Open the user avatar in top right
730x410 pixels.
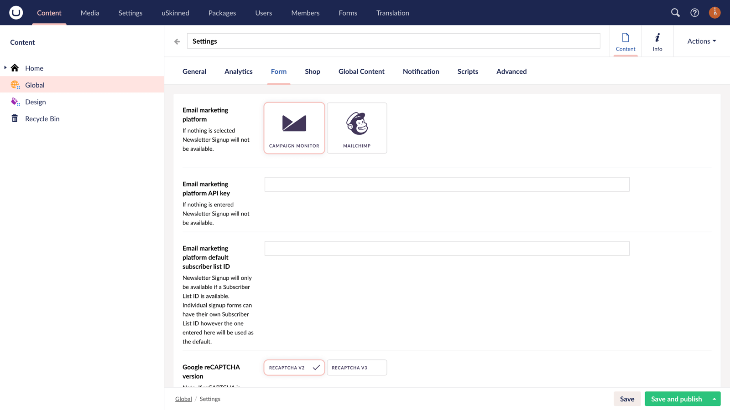[714, 13]
